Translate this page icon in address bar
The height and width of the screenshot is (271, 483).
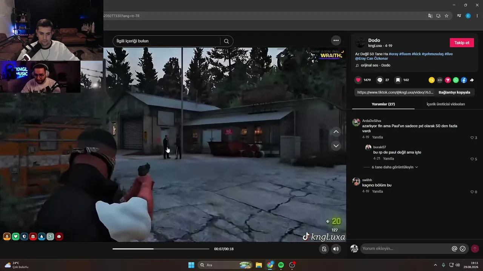[x=430, y=16]
